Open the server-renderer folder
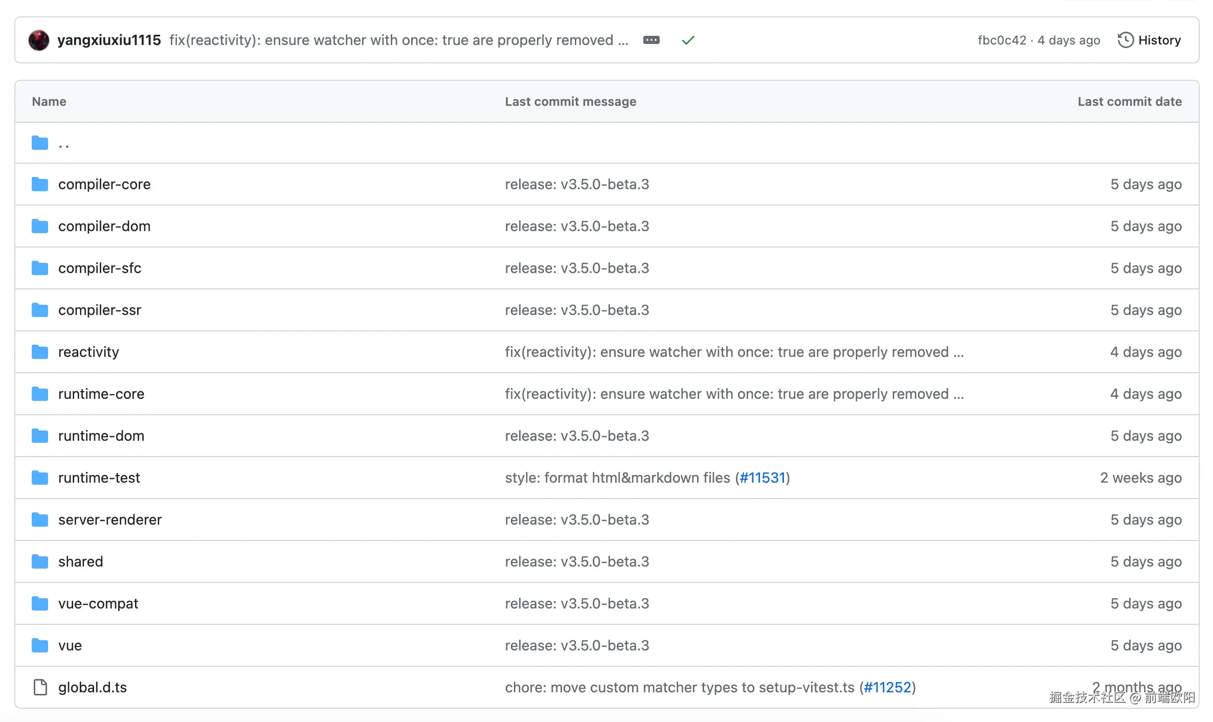1213x722 pixels. [110, 520]
